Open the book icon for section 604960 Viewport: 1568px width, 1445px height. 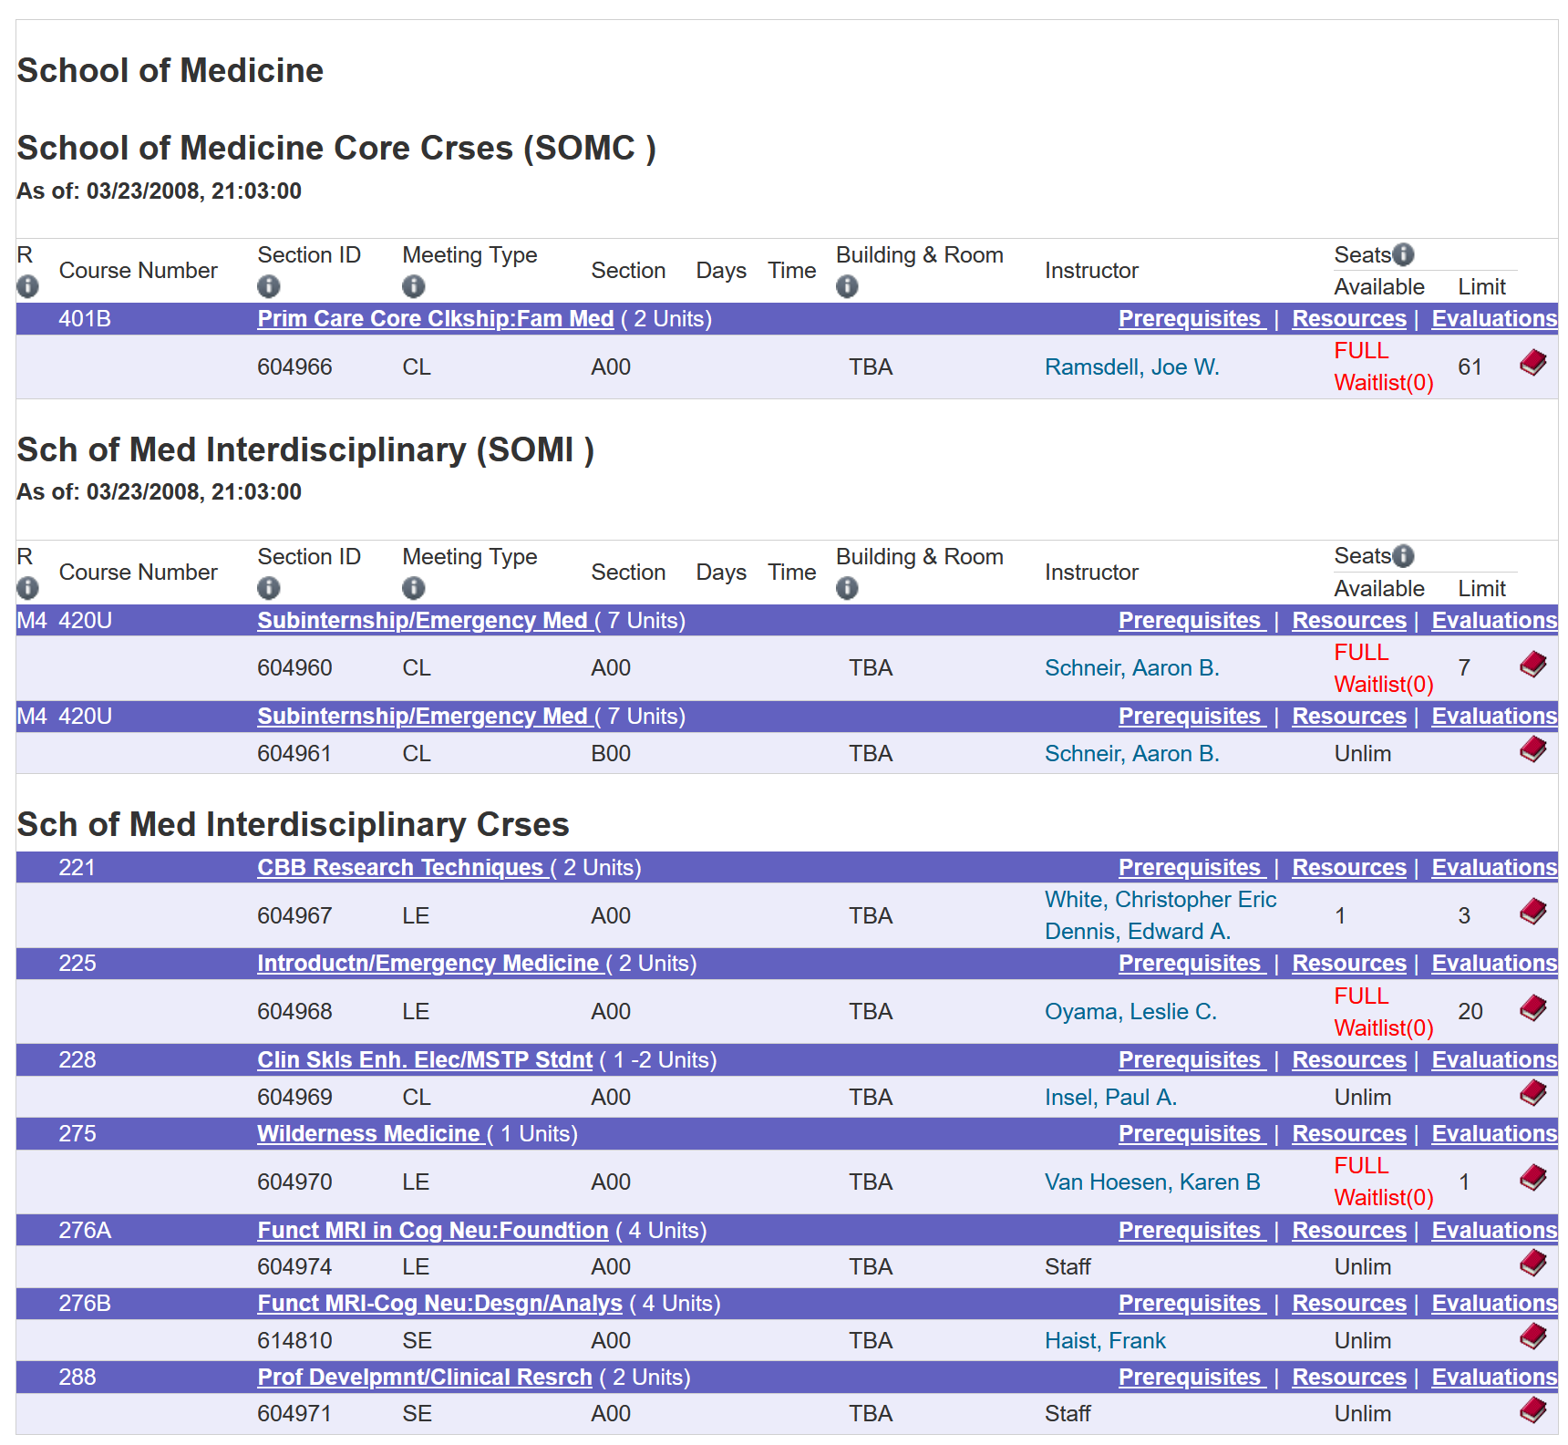[x=1532, y=664]
